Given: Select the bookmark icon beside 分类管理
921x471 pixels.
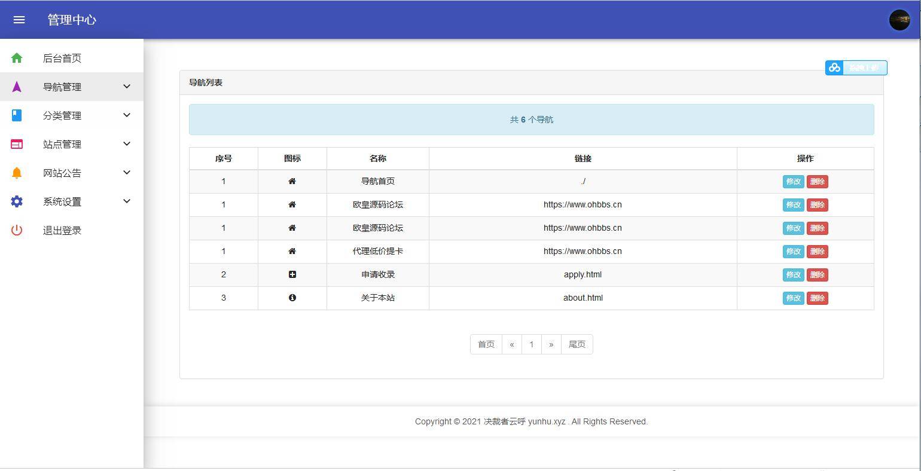Looking at the screenshot, I should click(x=16, y=115).
